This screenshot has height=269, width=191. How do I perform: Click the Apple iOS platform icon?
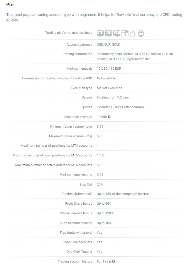[133, 34]
